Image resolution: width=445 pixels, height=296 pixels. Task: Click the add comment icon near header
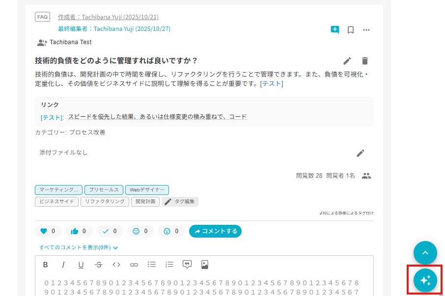(335, 29)
